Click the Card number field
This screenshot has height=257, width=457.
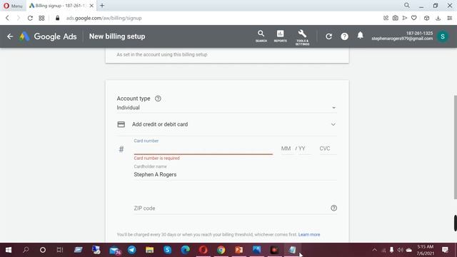point(203,149)
